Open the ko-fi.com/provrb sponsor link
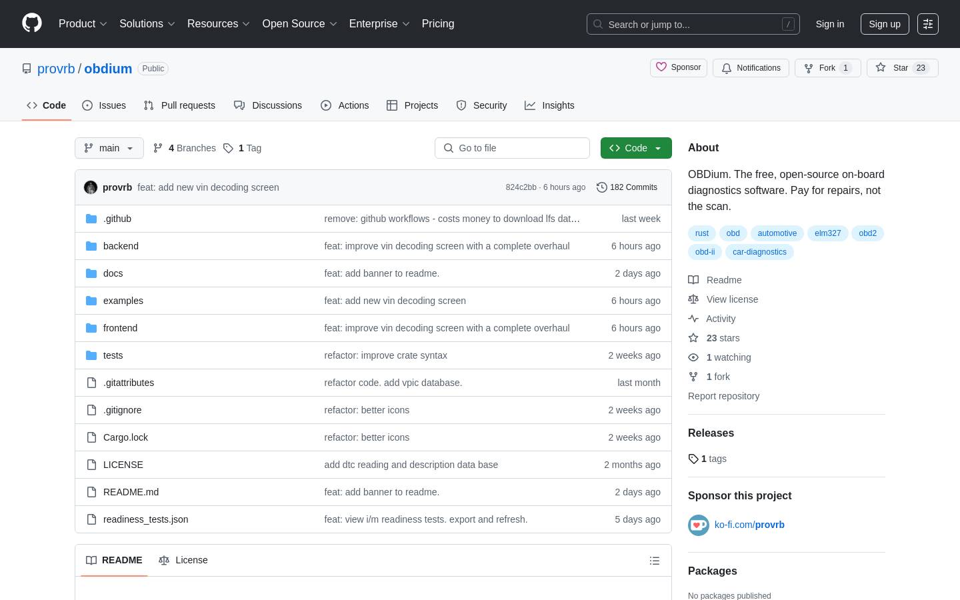This screenshot has width=960, height=600. (749, 525)
